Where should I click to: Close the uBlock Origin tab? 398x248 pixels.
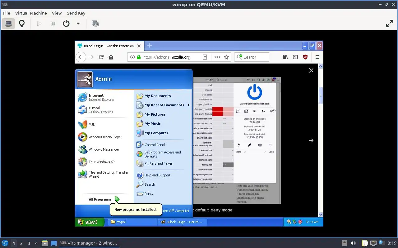[x=139, y=46]
